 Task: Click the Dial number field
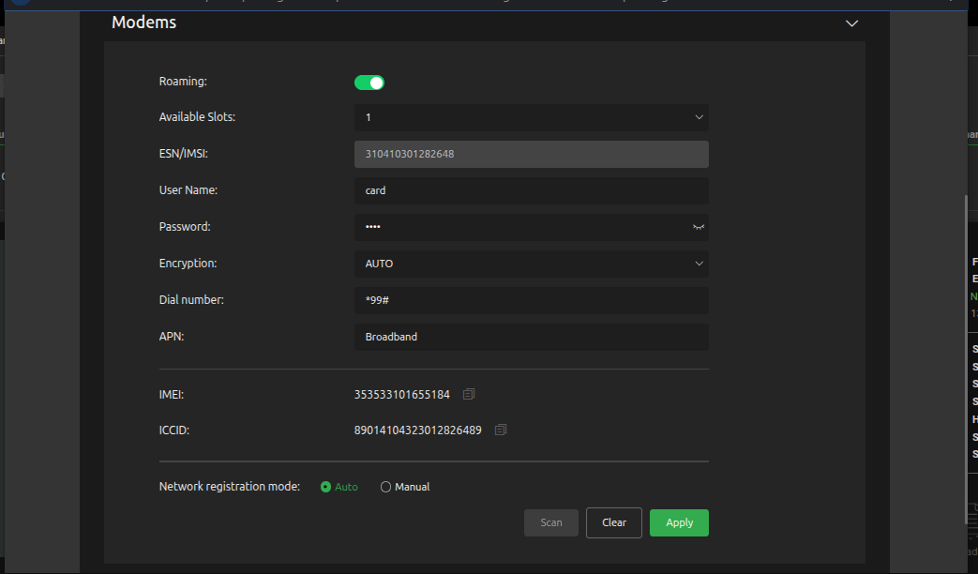(531, 300)
